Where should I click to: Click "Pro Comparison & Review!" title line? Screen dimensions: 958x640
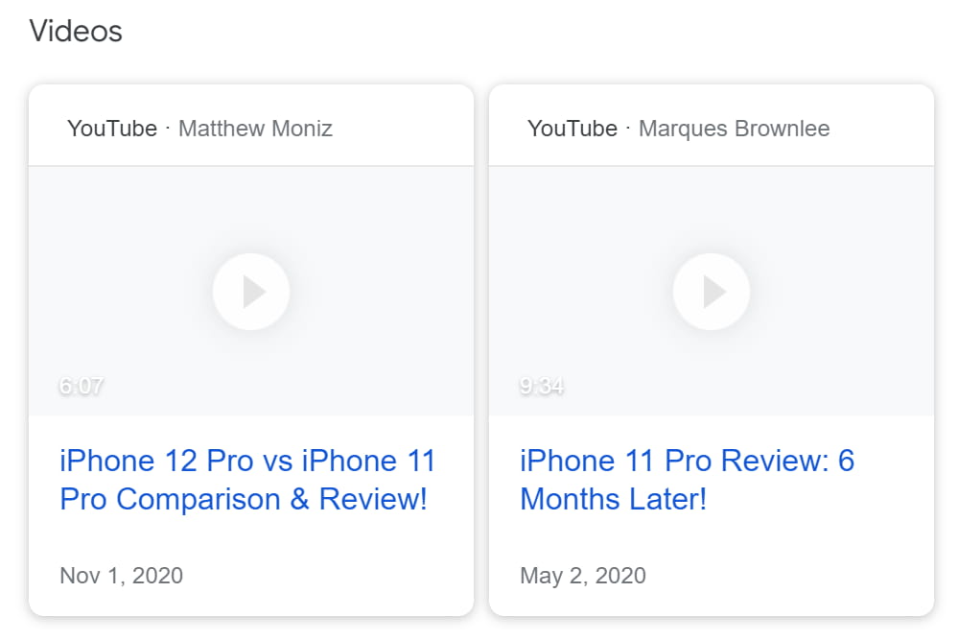click(x=244, y=500)
